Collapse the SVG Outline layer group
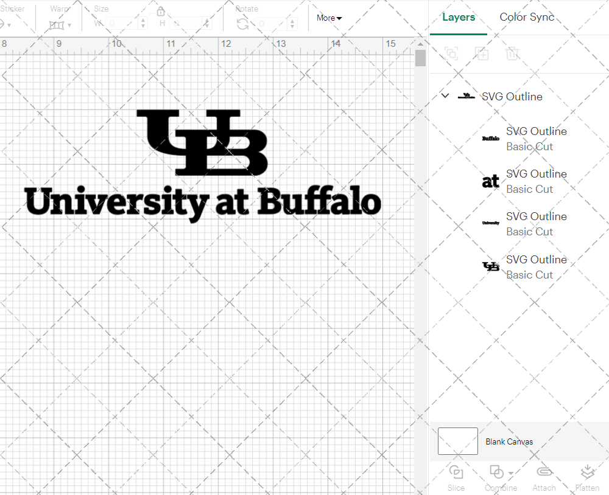This screenshot has height=495, width=609. [x=445, y=95]
